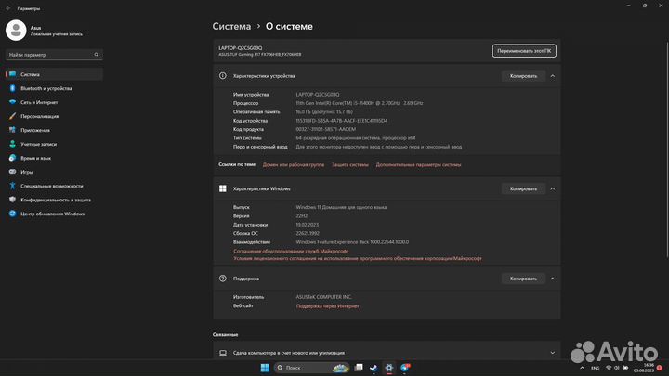Click 'Переименовать этот ПК' button
The image size is (669, 376).
[x=524, y=51]
